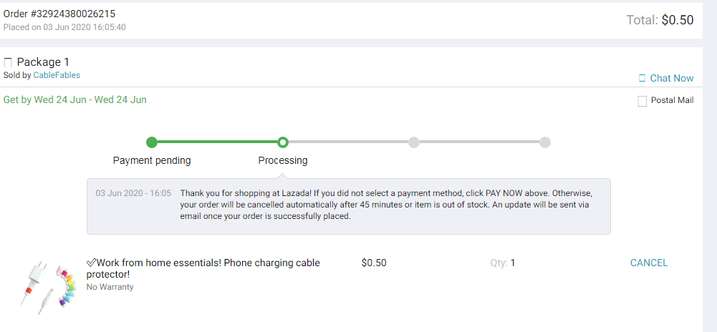
Task: Click the chat bubble icon before Chat Now
Action: 643,78
